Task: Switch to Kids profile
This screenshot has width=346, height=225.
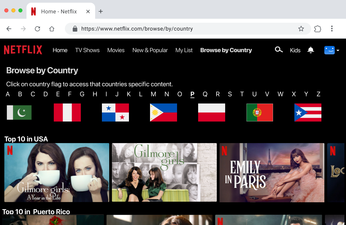Action: 295,50
